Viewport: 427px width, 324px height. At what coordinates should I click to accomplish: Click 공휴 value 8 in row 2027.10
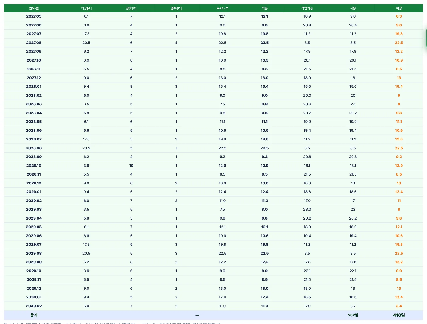[x=131, y=60]
